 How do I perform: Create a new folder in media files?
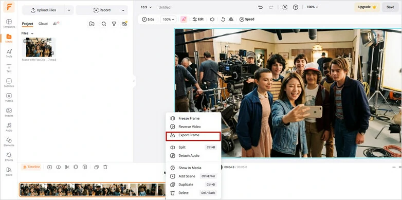[x=92, y=24]
